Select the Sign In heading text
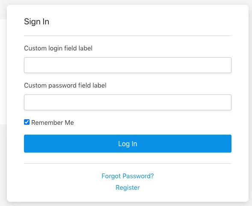The height and width of the screenshot is (206, 252). pyautogui.click(x=37, y=22)
